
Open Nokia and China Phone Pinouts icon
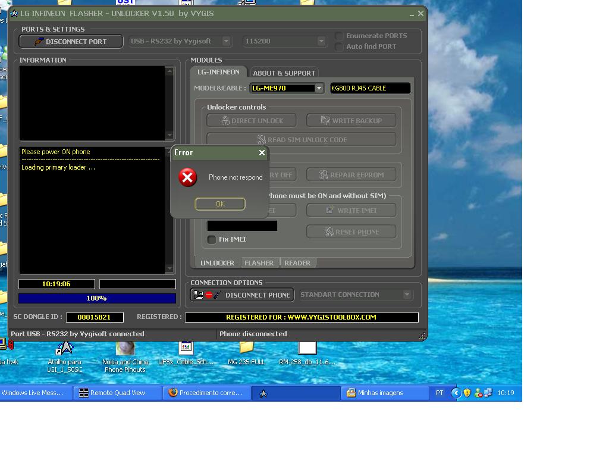click(125, 357)
